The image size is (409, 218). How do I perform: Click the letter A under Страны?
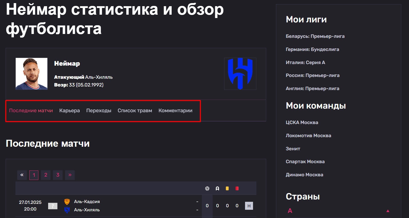[x=290, y=211]
